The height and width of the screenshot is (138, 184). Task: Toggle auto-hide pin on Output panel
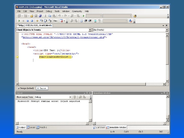tap(87, 93)
